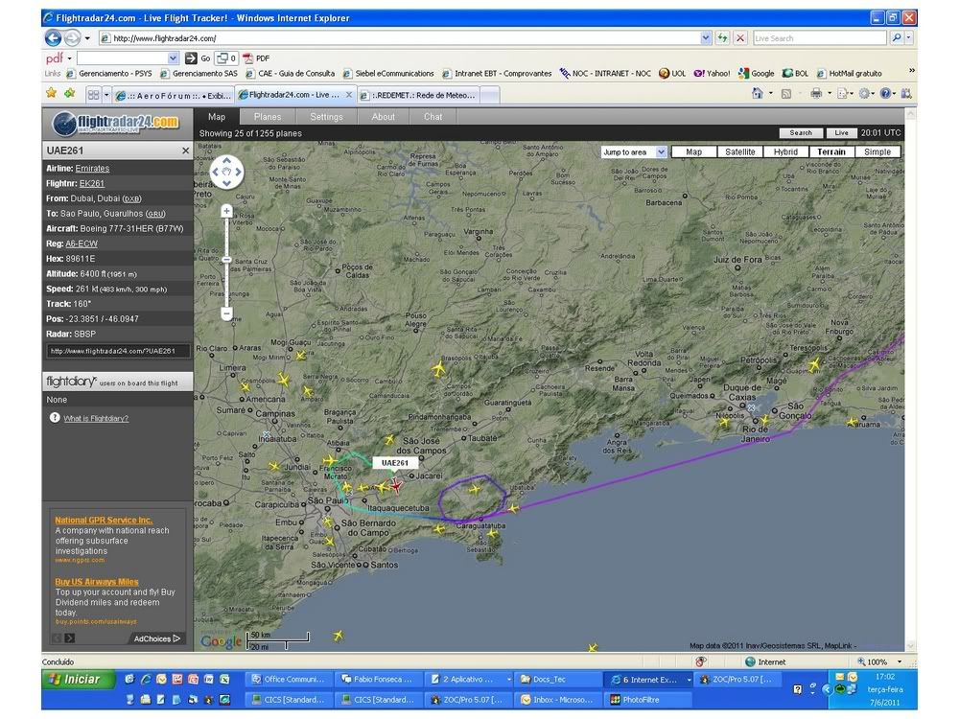This screenshot has height=719, width=959.
Task: Click the Flightdiary question mark help icon
Action: 55,418
